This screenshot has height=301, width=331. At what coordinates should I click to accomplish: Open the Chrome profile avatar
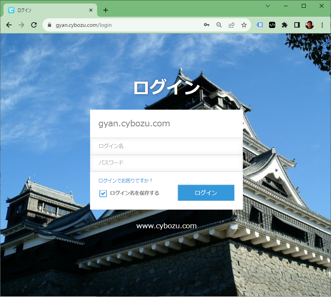[310, 25]
